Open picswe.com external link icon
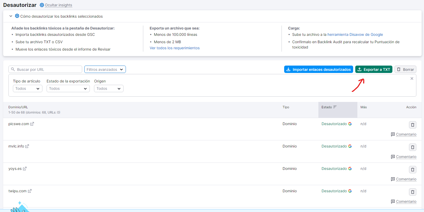The width and height of the screenshot is (424, 212). tap(32, 124)
